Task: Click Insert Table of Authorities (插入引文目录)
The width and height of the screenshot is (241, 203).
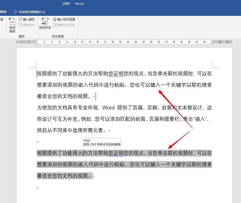Action: click(x=64, y=19)
